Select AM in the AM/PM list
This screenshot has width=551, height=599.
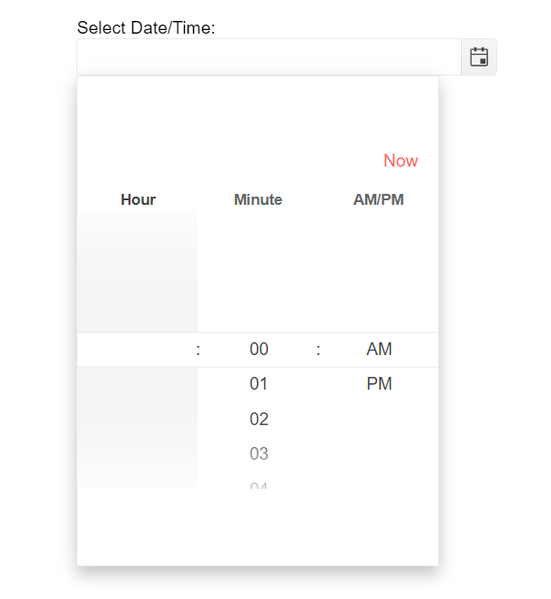tap(379, 350)
